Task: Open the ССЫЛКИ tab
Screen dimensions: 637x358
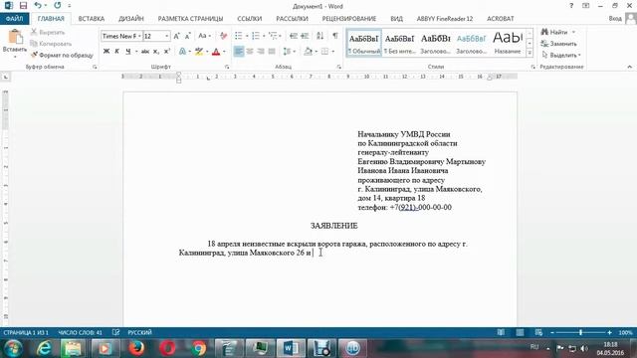Action: coord(250,19)
